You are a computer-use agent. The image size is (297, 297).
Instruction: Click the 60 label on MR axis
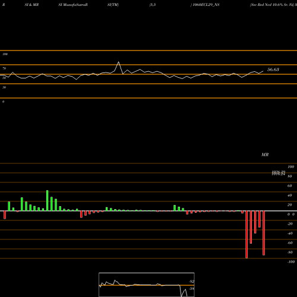click(289, 186)
